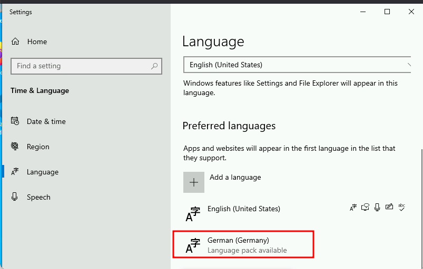Click the Time & Language heading

point(40,91)
